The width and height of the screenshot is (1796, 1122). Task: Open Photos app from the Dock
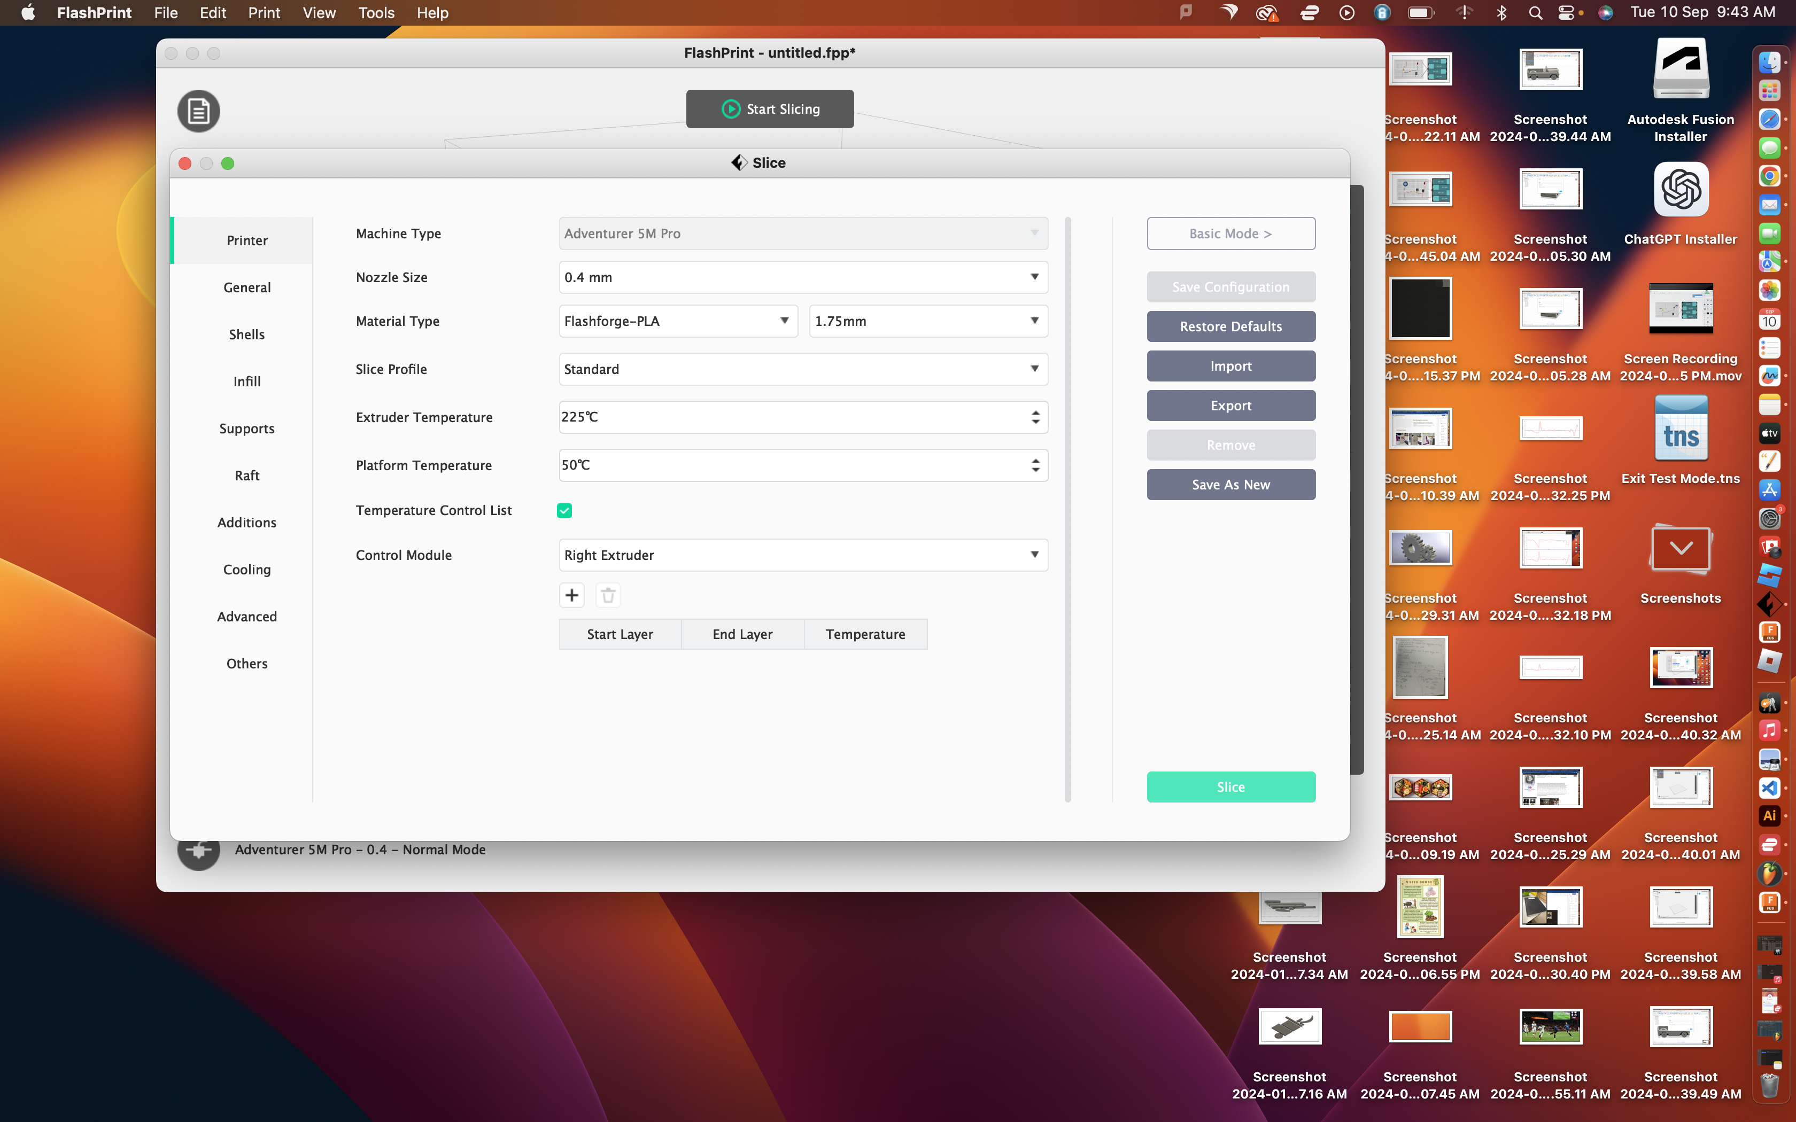pyautogui.click(x=1769, y=290)
